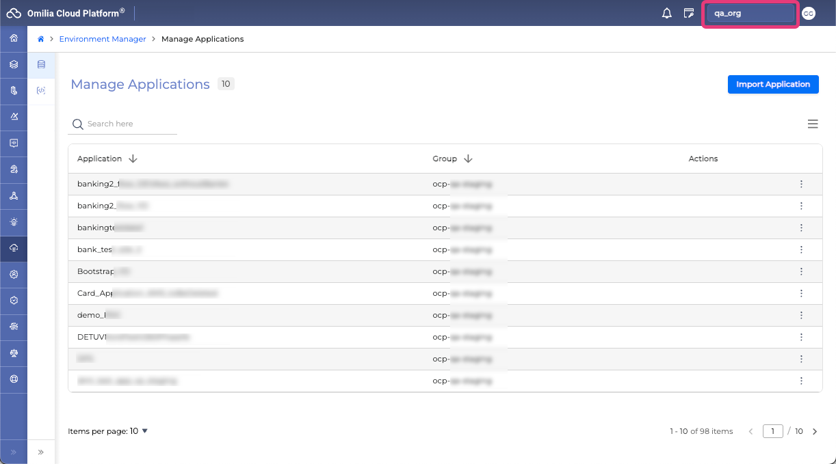The image size is (836, 464).
Task: Open the lightbulb item in left sidebar
Action: (14, 222)
